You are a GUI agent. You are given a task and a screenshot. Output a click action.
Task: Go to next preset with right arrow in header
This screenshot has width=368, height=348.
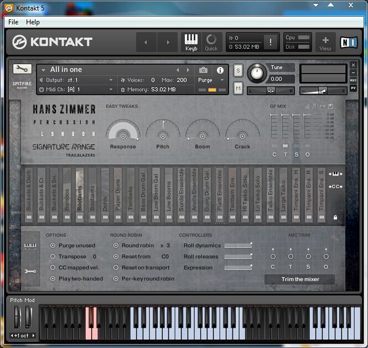(168, 42)
